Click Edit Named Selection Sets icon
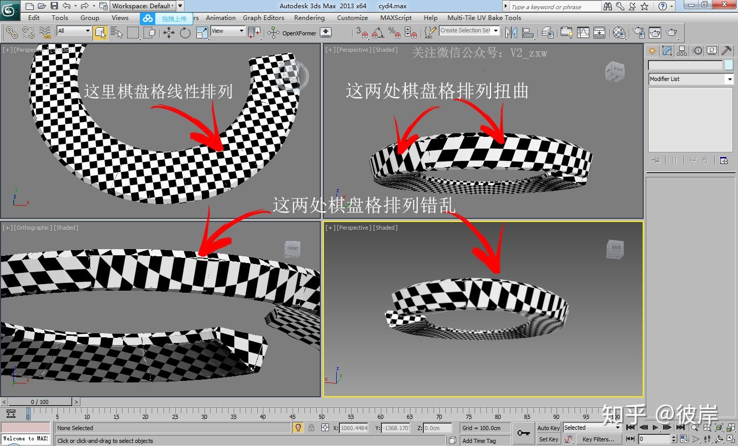This screenshot has height=446, width=738. 430,33
